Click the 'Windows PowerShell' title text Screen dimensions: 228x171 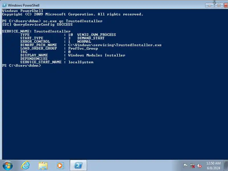(24, 5)
